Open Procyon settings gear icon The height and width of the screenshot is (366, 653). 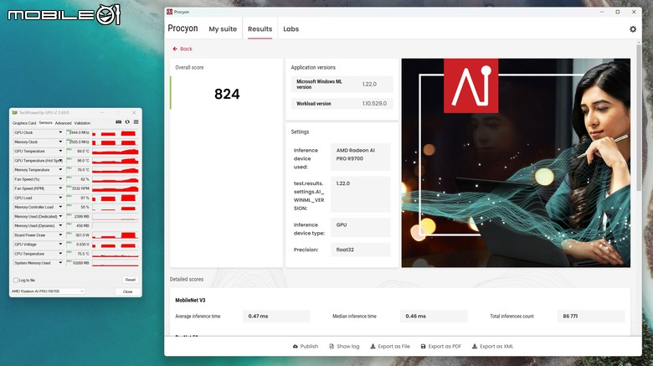tap(633, 29)
